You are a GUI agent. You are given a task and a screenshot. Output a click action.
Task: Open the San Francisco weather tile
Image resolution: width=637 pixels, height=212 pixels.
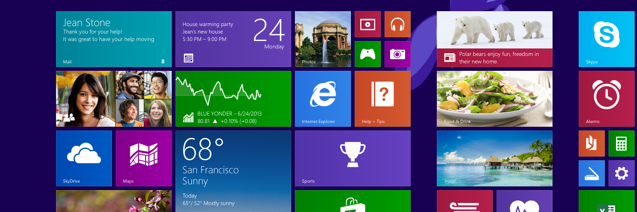pyautogui.click(x=233, y=171)
